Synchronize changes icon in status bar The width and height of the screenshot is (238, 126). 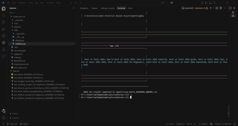pyautogui.click(x=16, y=124)
